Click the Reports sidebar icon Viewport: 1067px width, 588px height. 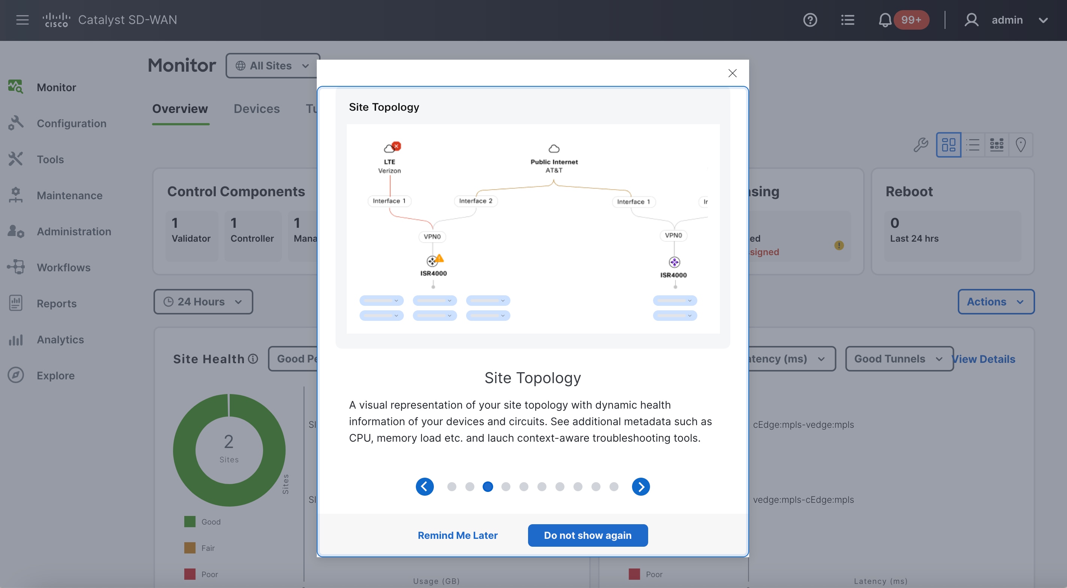pos(16,303)
